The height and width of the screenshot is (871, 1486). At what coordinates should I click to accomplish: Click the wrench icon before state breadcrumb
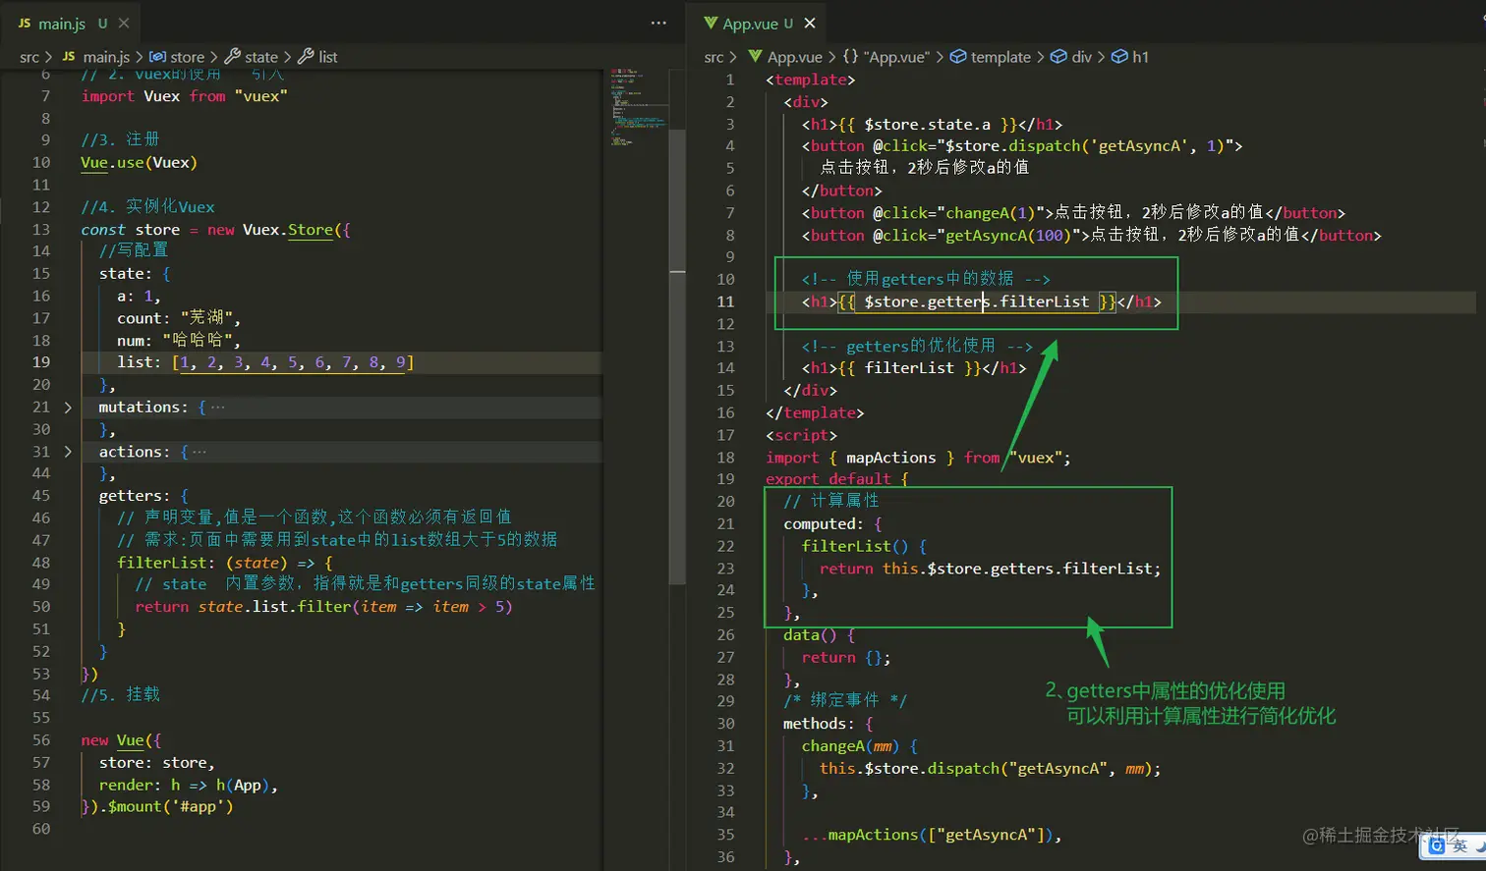[x=233, y=57]
